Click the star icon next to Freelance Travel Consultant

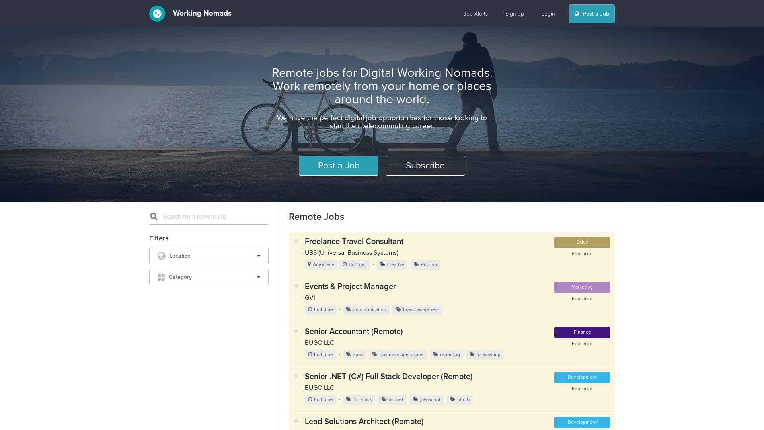click(x=296, y=241)
